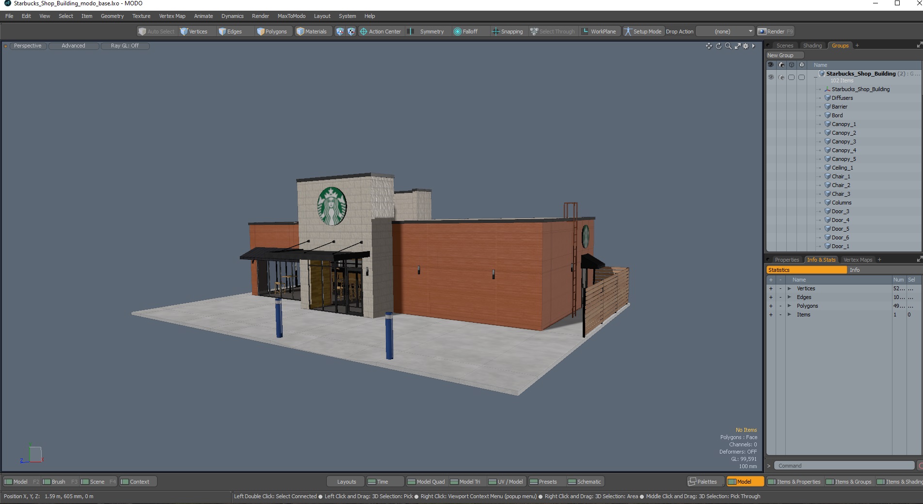This screenshot has width=923, height=504.
Task: Switch to the Model Quad layout
Action: pyautogui.click(x=426, y=482)
